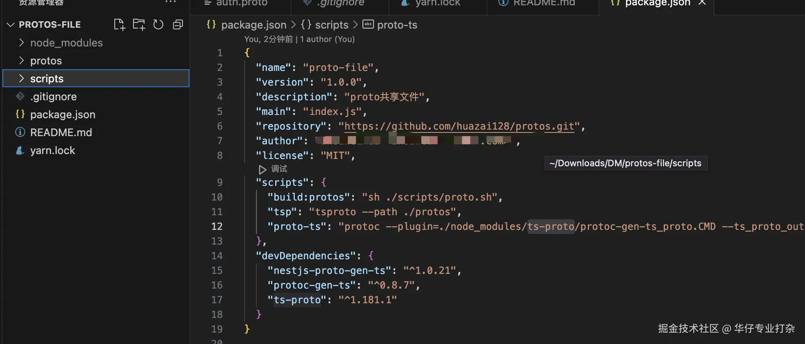Open yarn.lock from the file tree
Screen dimensions: 805x344
pyautogui.click(x=53, y=150)
